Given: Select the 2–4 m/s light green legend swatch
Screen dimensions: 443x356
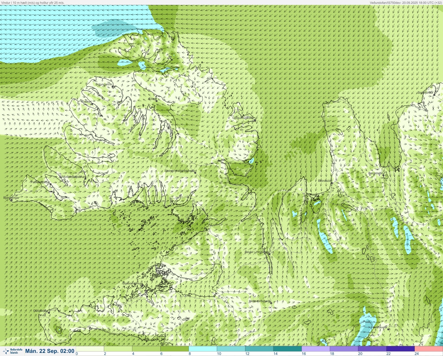Looking at the screenshot, I should click(x=118, y=348).
